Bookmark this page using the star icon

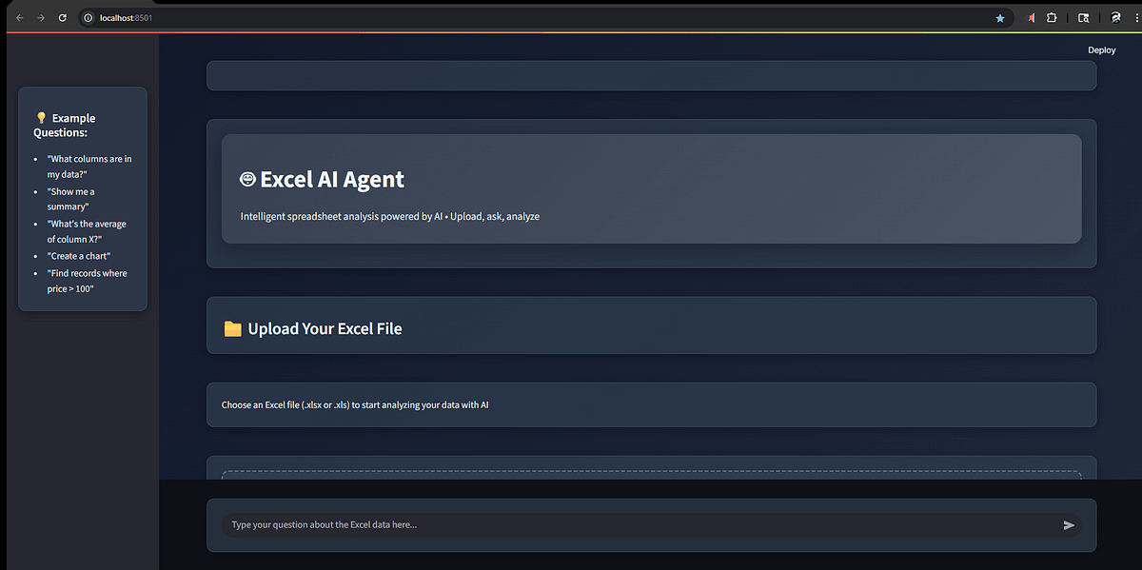click(x=999, y=17)
